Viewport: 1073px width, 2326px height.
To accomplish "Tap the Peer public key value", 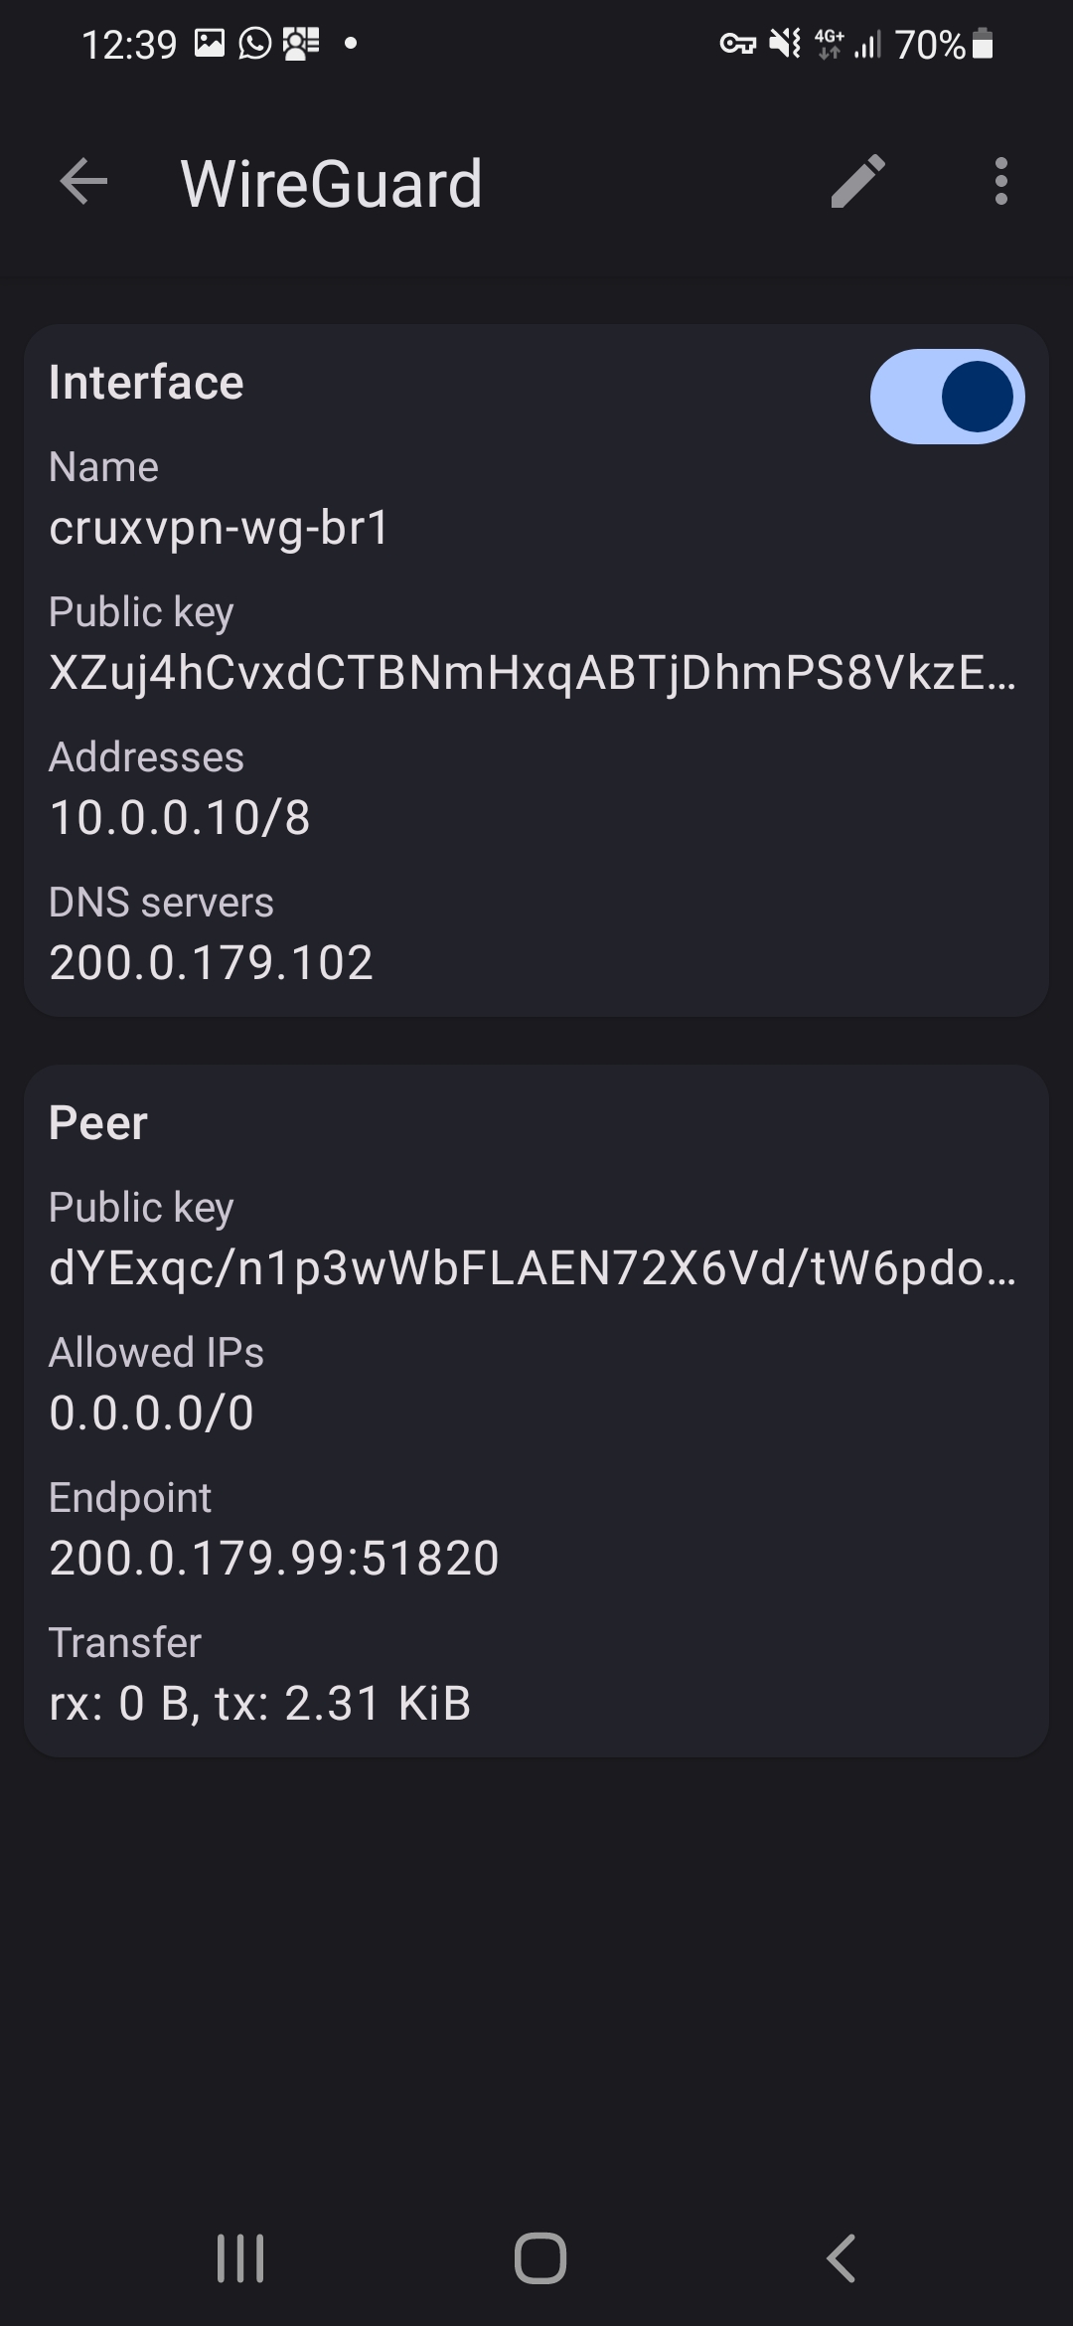I will click(533, 1267).
